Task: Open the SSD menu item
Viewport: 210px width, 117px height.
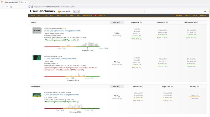Action: click(46, 15)
